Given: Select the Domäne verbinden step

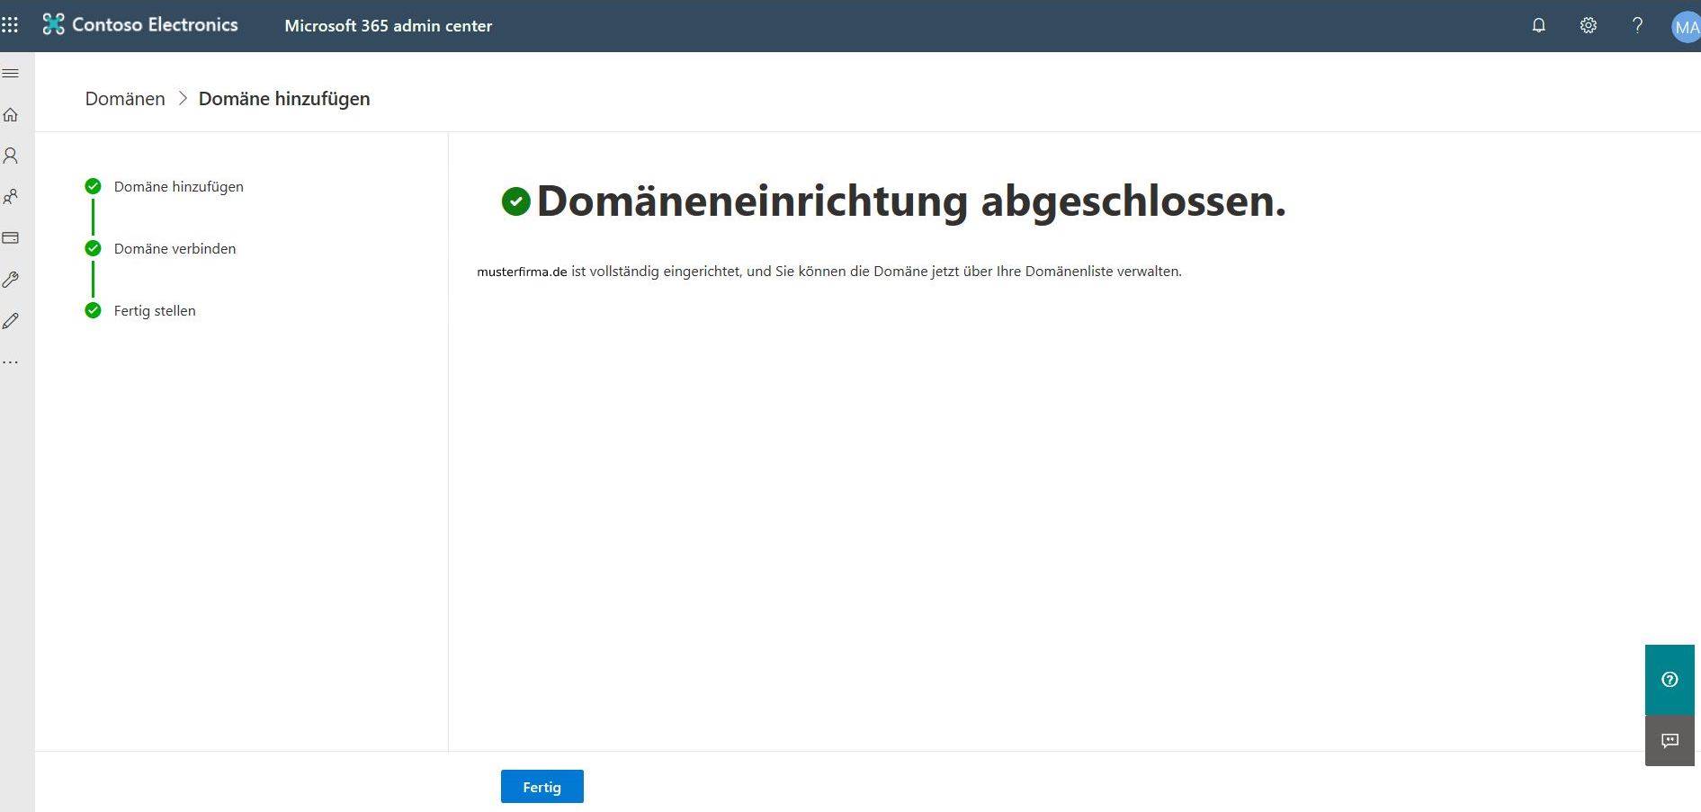Looking at the screenshot, I should pyautogui.click(x=175, y=249).
